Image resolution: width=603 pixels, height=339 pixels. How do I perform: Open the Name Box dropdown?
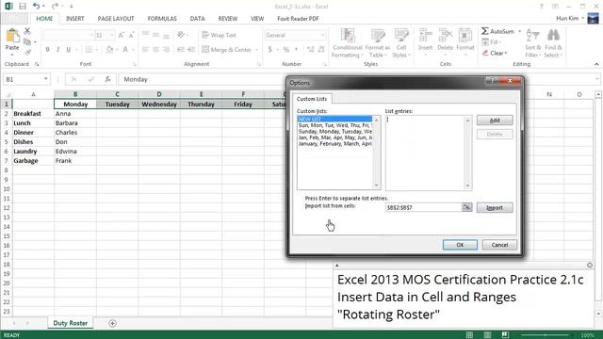click(46, 79)
